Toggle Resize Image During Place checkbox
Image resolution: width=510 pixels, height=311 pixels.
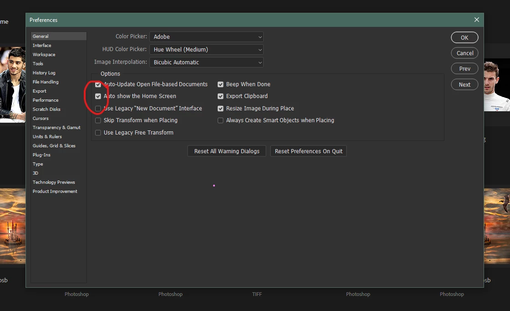coord(220,109)
